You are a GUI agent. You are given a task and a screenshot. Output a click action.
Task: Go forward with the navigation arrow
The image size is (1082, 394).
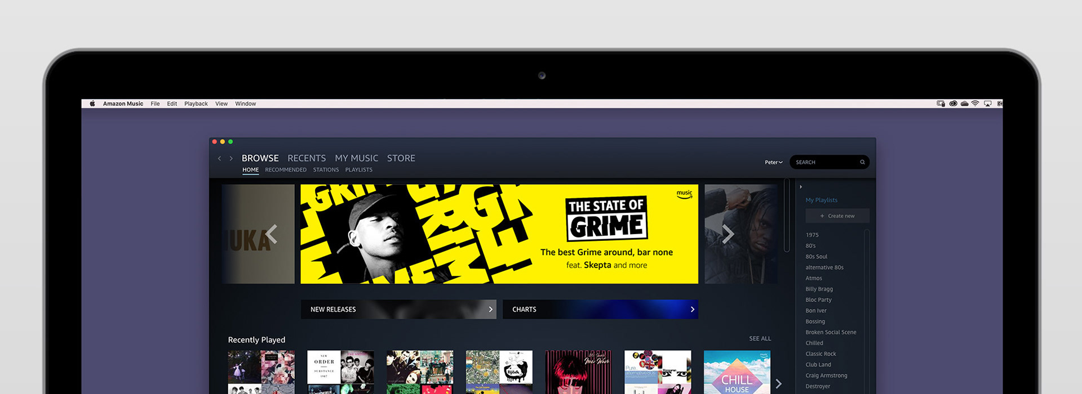click(231, 159)
